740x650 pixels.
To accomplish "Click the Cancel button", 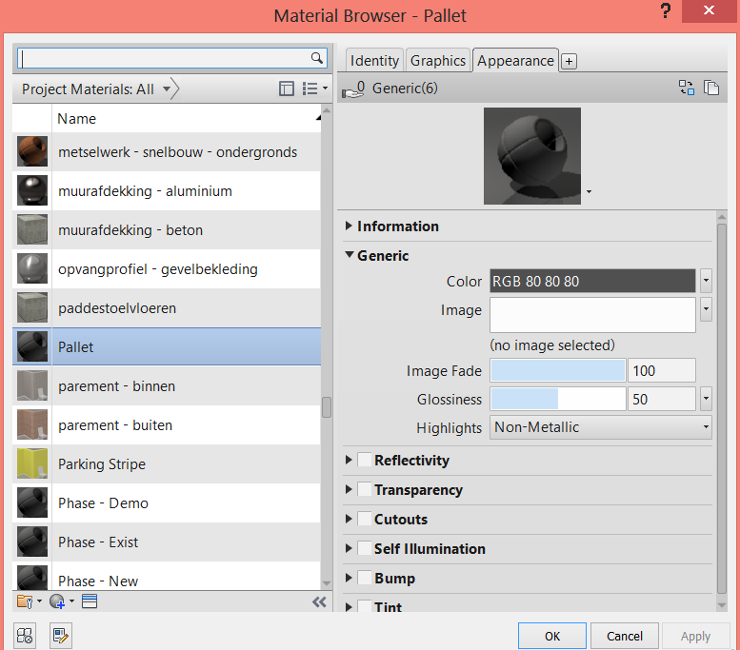I will pyautogui.click(x=625, y=636).
